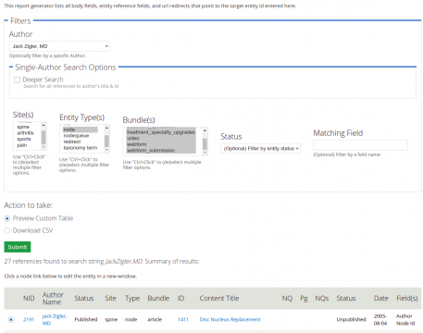Open the ID 1411 link

click(x=183, y=320)
